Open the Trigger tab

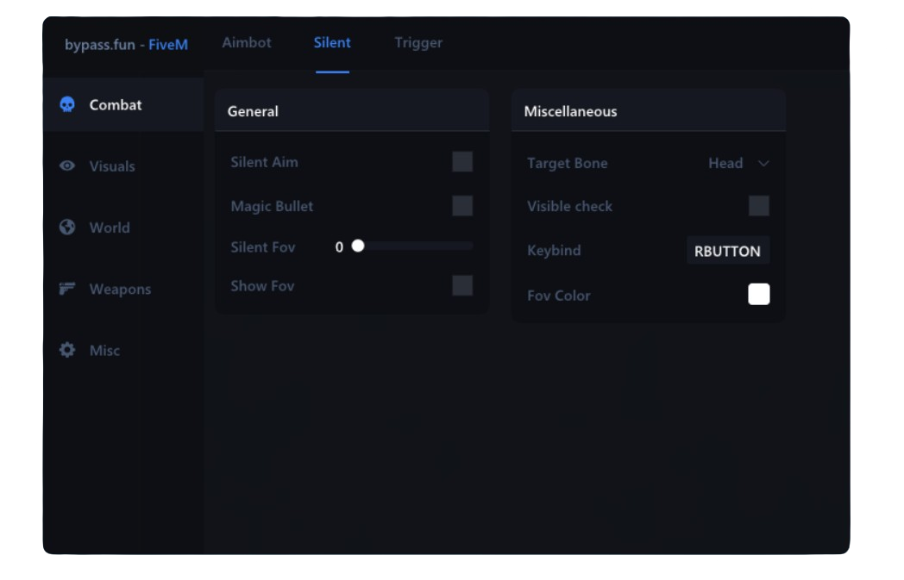(x=417, y=42)
